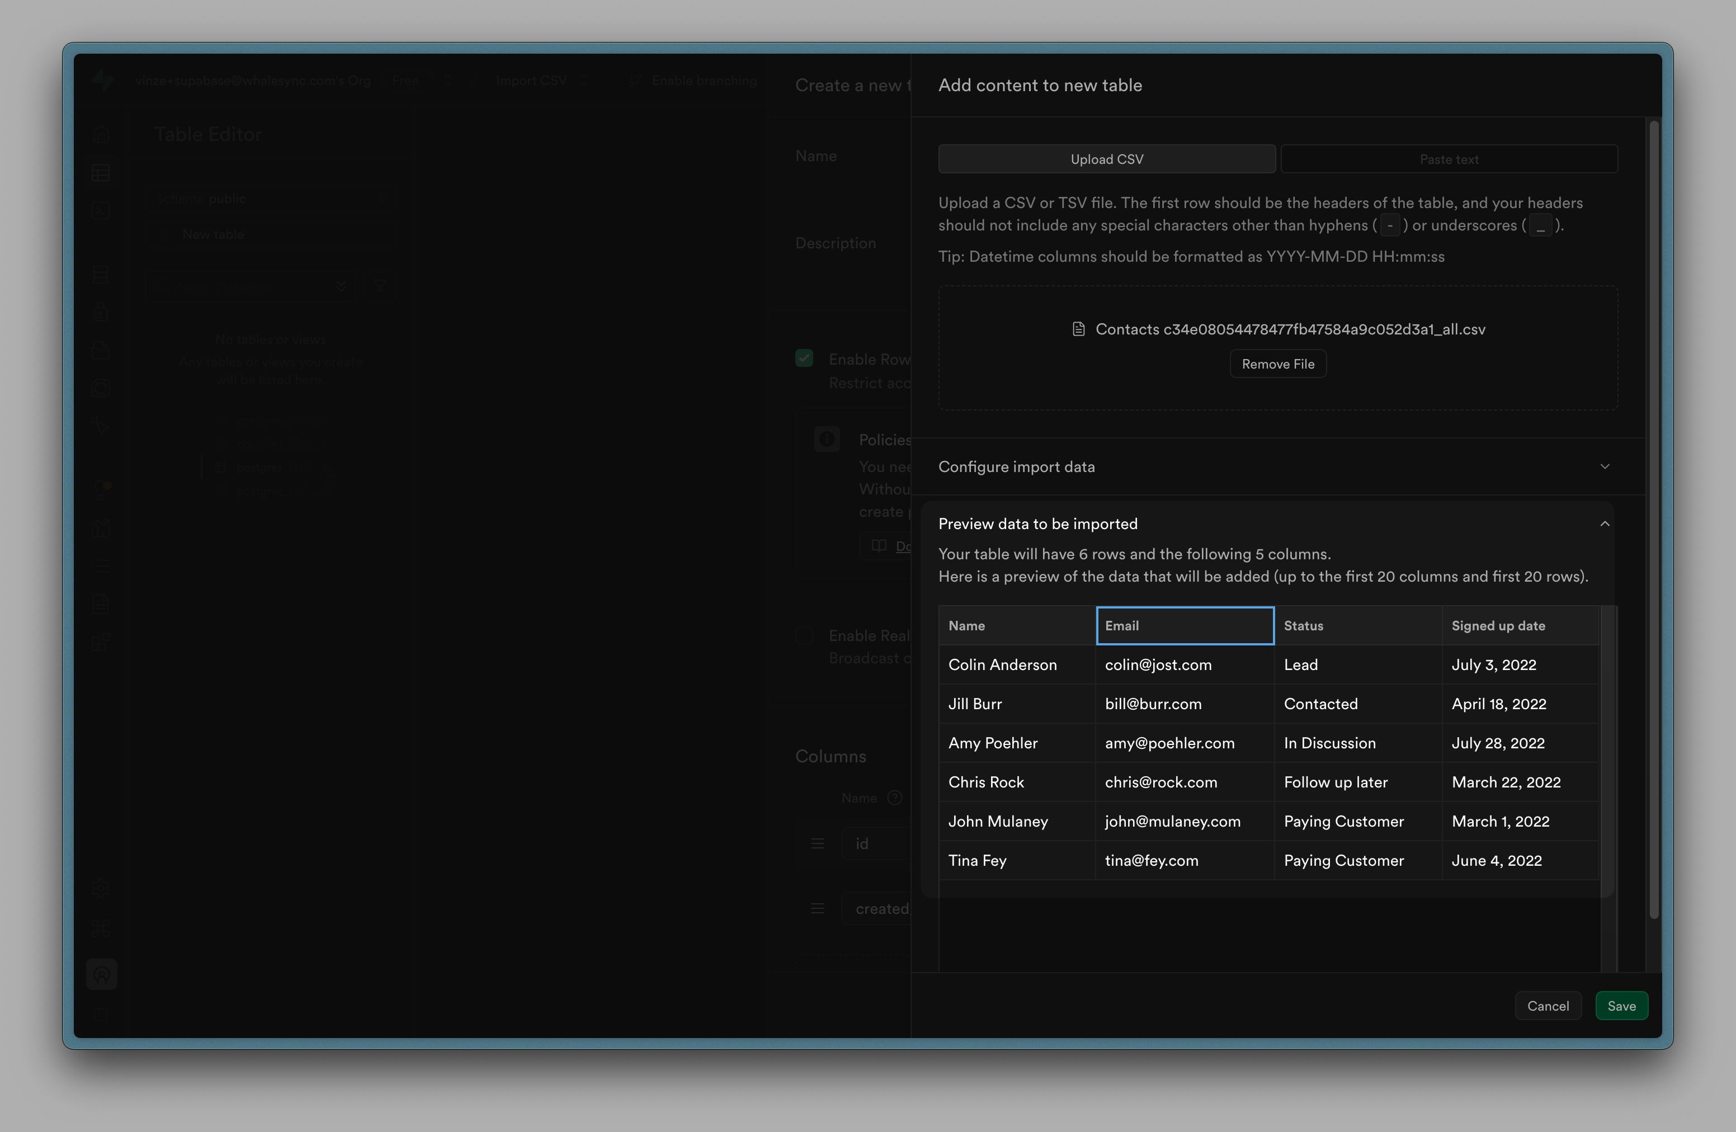The image size is (1736, 1132).
Task: Click the green Save button
Action: click(x=1621, y=1006)
